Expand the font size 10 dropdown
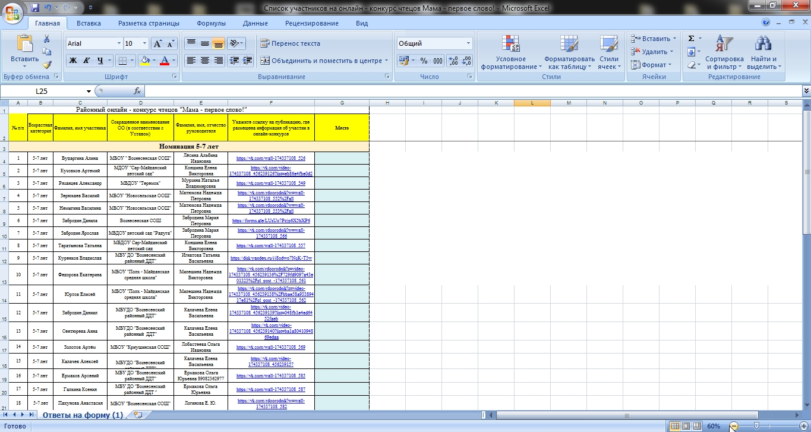The image size is (811, 432). (144, 43)
